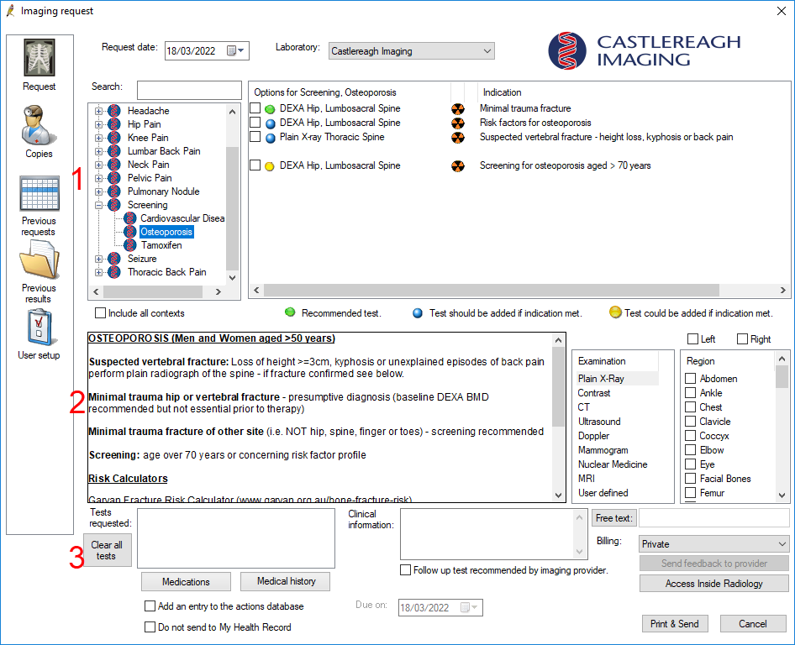Click the Search input field

click(x=189, y=90)
